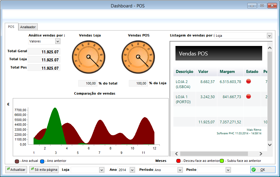This screenshot has width=280, height=177.
Task: Click the Actualizar button
Action: [16, 170]
